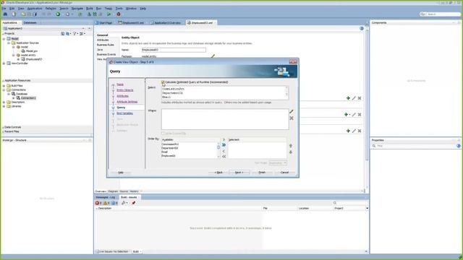Image resolution: width=463 pixels, height=260 pixels.
Task: Select Business Rules in entity editor sidebar
Action: click(x=106, y=45)
